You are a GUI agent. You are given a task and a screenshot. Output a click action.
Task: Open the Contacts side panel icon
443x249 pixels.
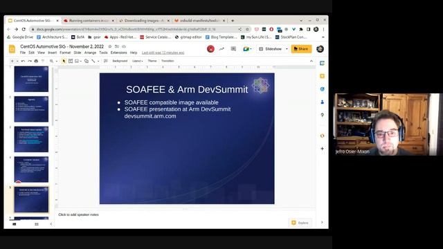coord(322,102)
